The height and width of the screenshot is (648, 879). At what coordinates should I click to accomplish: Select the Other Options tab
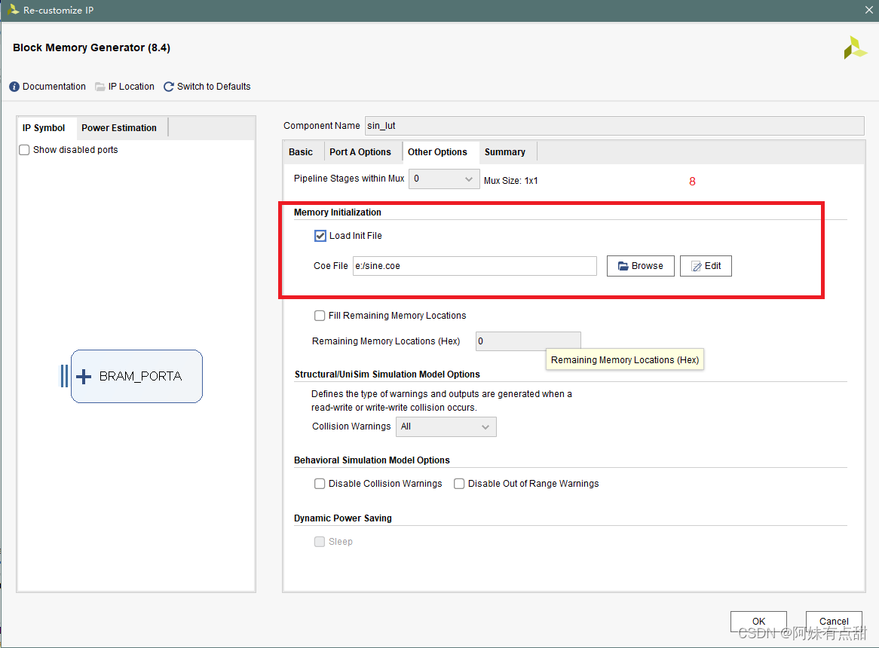(x=437, y=152)
